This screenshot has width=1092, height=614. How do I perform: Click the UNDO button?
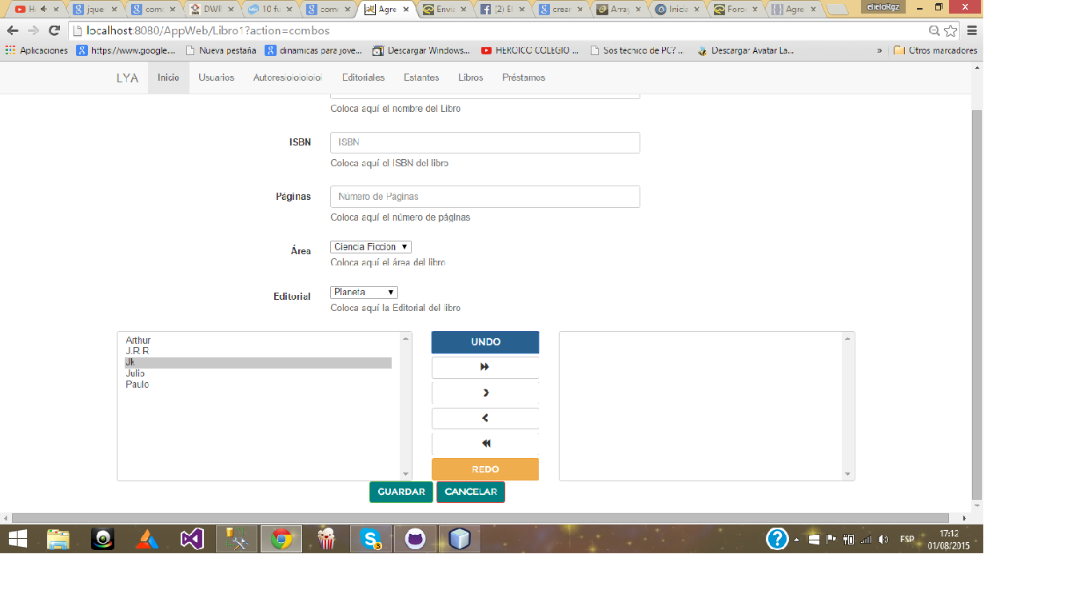tap(485, 342)
